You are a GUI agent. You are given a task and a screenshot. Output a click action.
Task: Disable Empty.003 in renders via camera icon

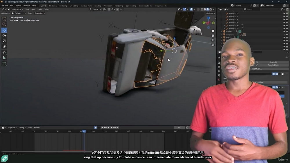(287, 17)
